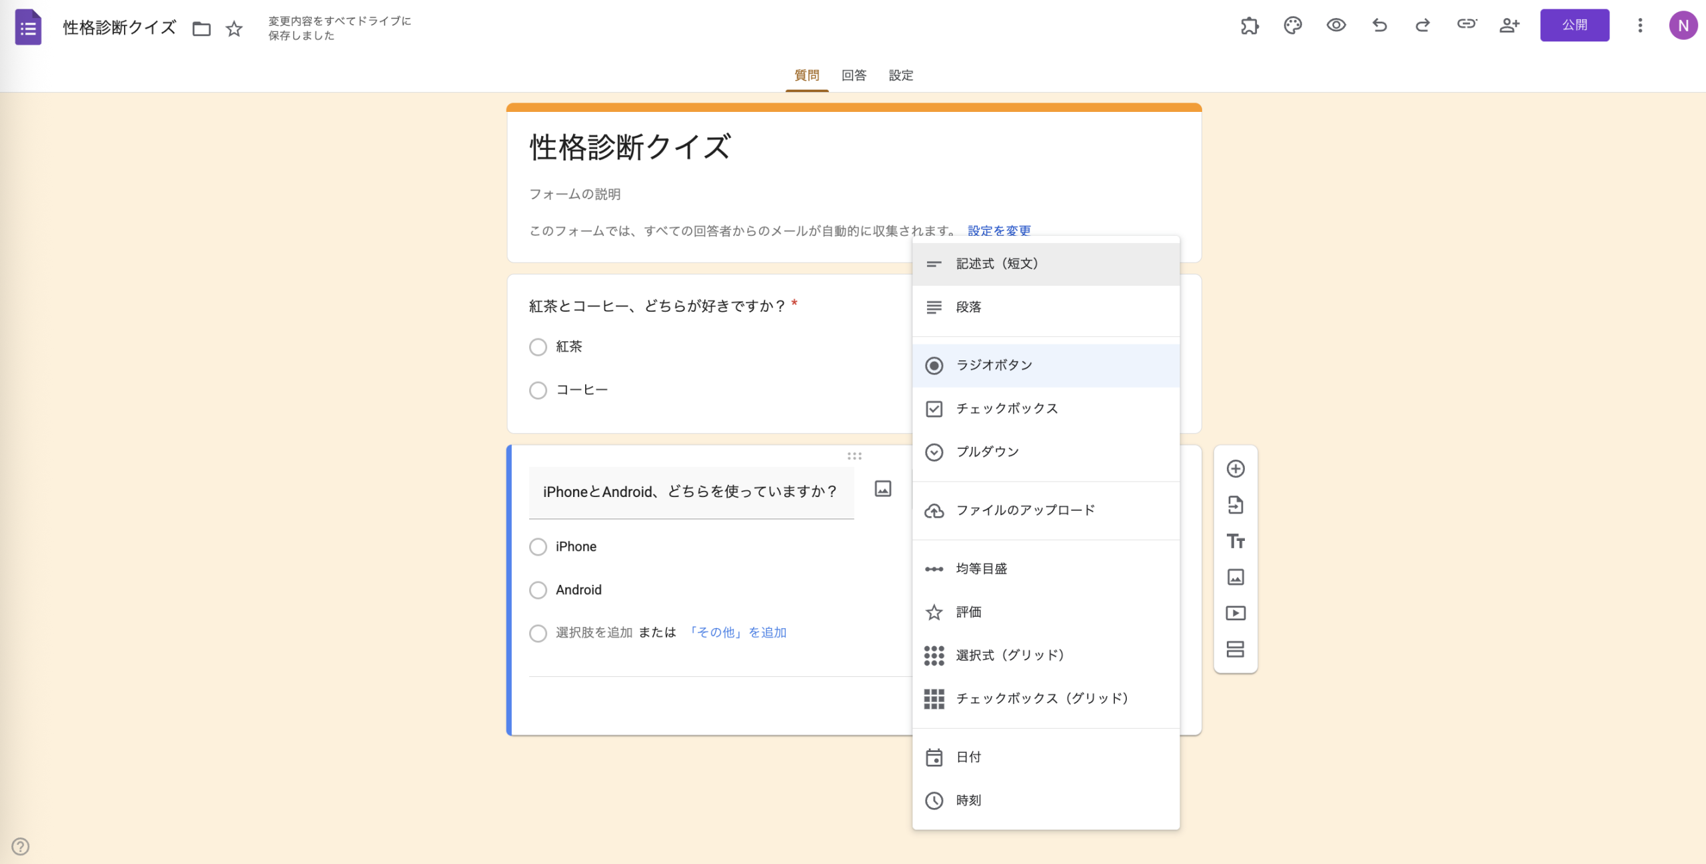Image resolution: width=1706 pixels, height=864 pixels.
Task: Add a new question from the side toolbar
Action: coord(1236,469)
